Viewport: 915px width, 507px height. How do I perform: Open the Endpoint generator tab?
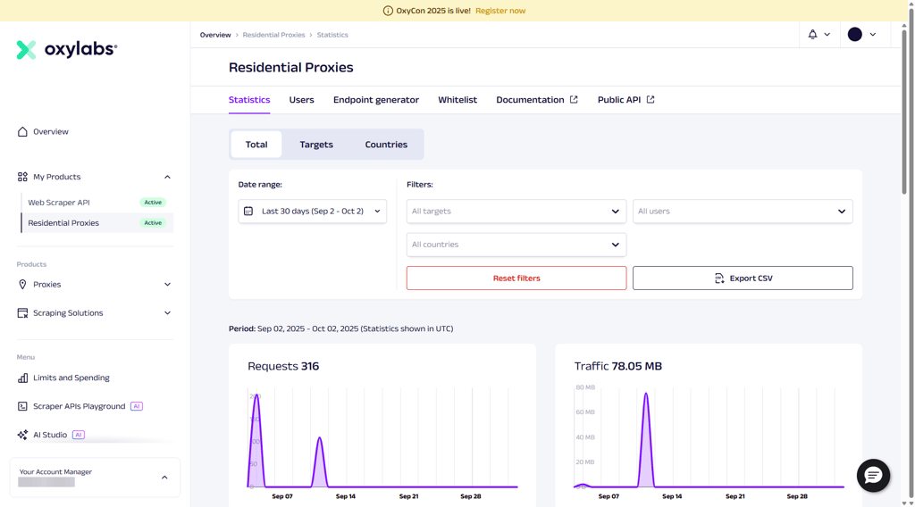point(376,100)
